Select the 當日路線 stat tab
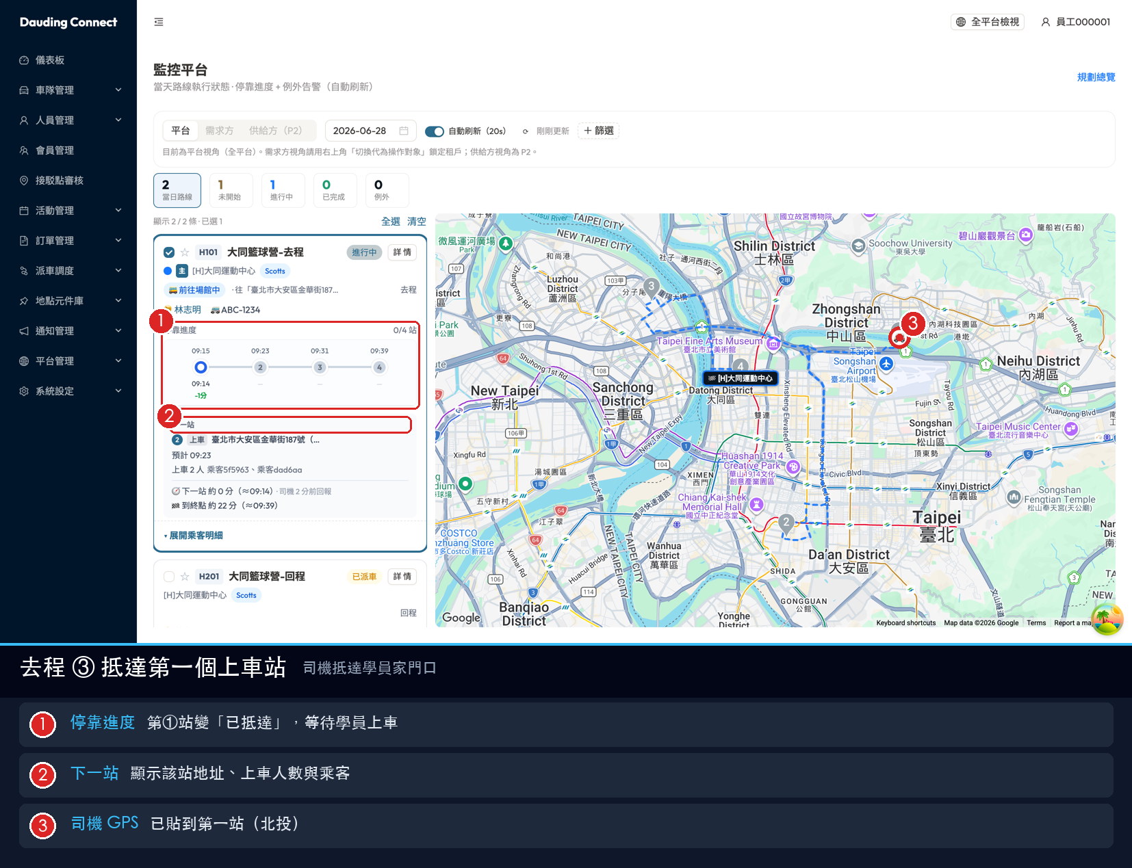This screenshot has height=868, width=1132. pos(177,190)
